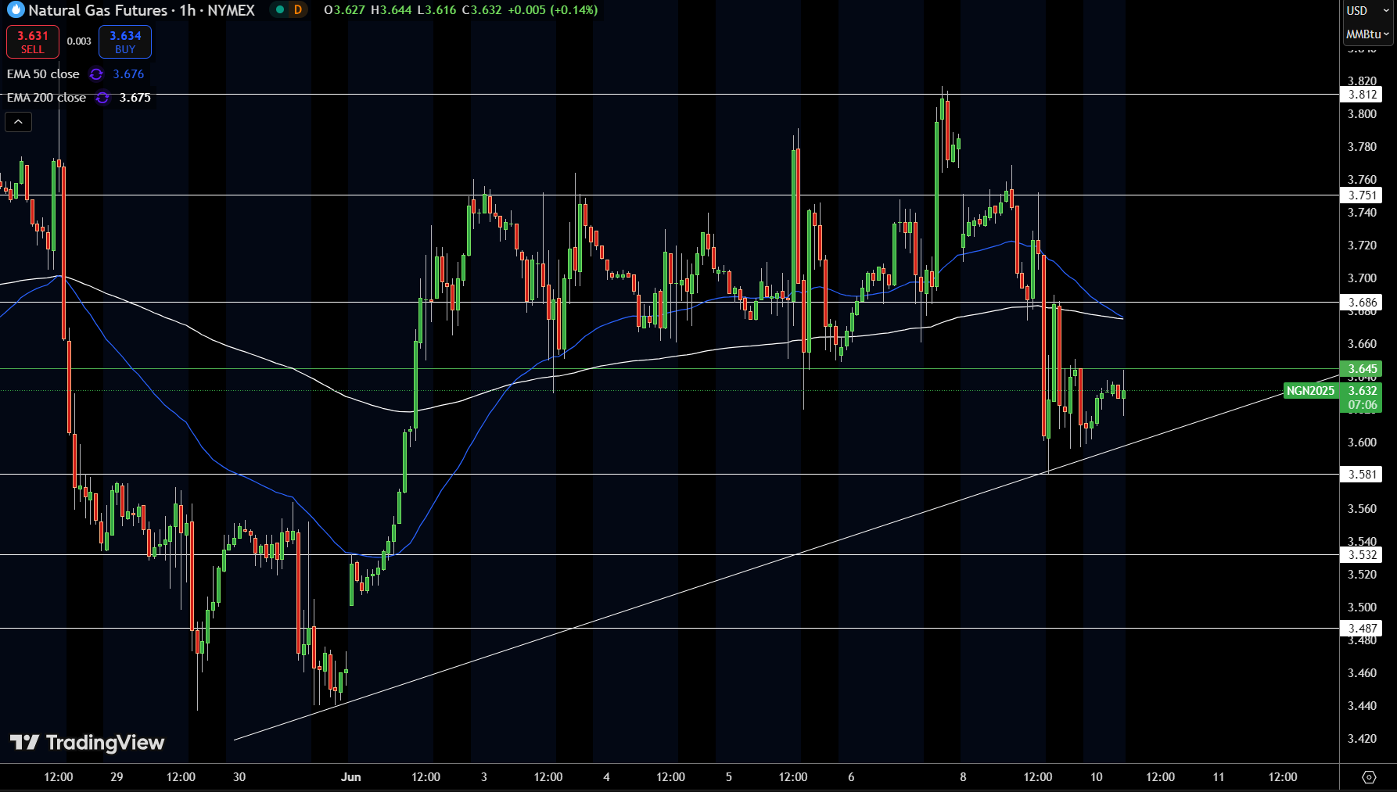Click the orange D delayed-data badge
Screen dimensions: 1397x792
(298, 10)
